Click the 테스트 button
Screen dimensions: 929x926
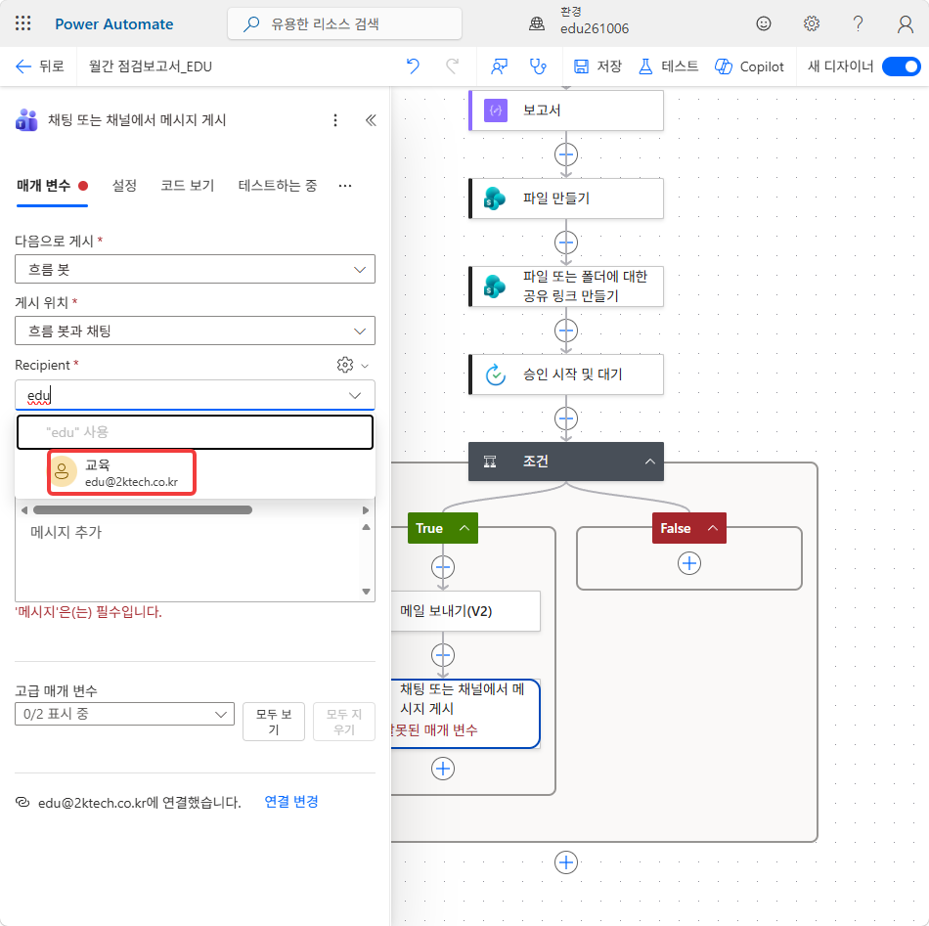tap(668, 66)
